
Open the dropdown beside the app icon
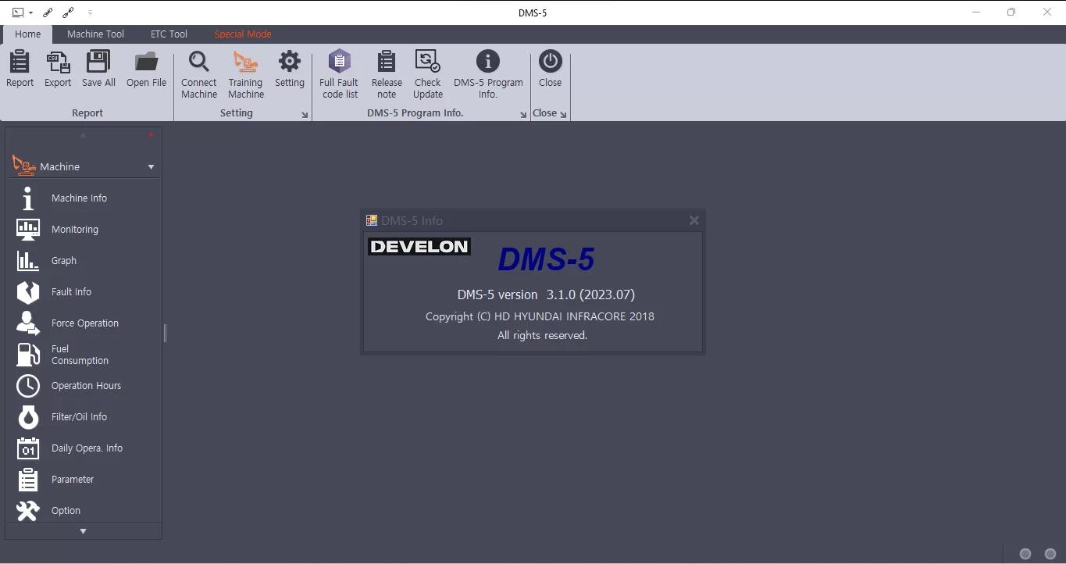(x=30, y=12)
